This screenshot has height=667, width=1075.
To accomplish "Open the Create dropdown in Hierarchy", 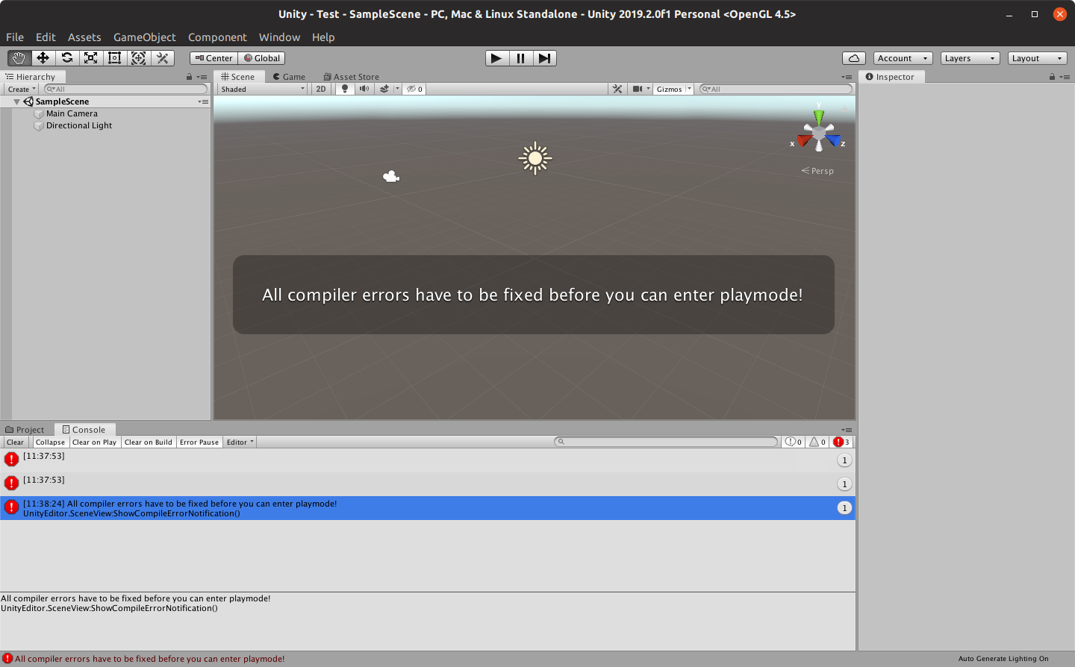I will coord(22,90).
